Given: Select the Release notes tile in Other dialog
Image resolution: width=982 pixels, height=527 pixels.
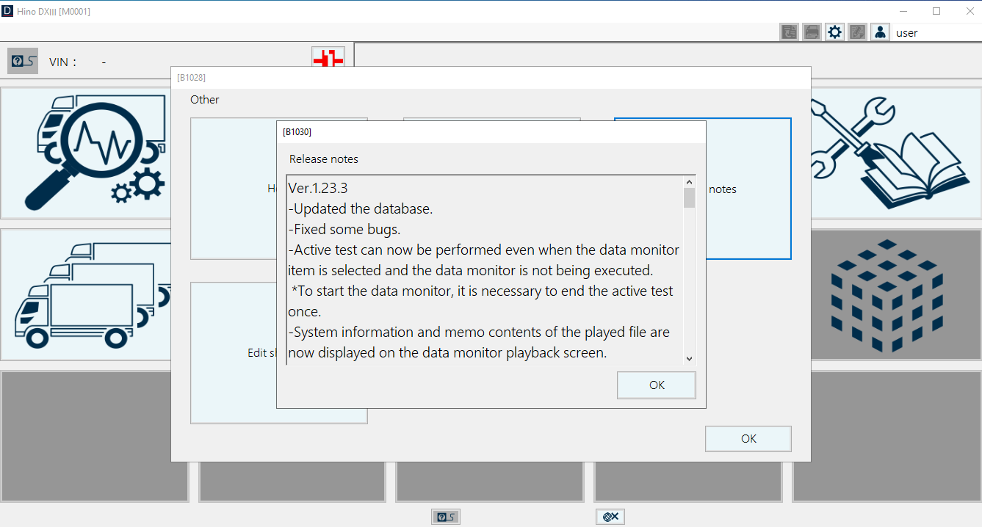Looking at the screenshot, I should (x=748, y=189).
